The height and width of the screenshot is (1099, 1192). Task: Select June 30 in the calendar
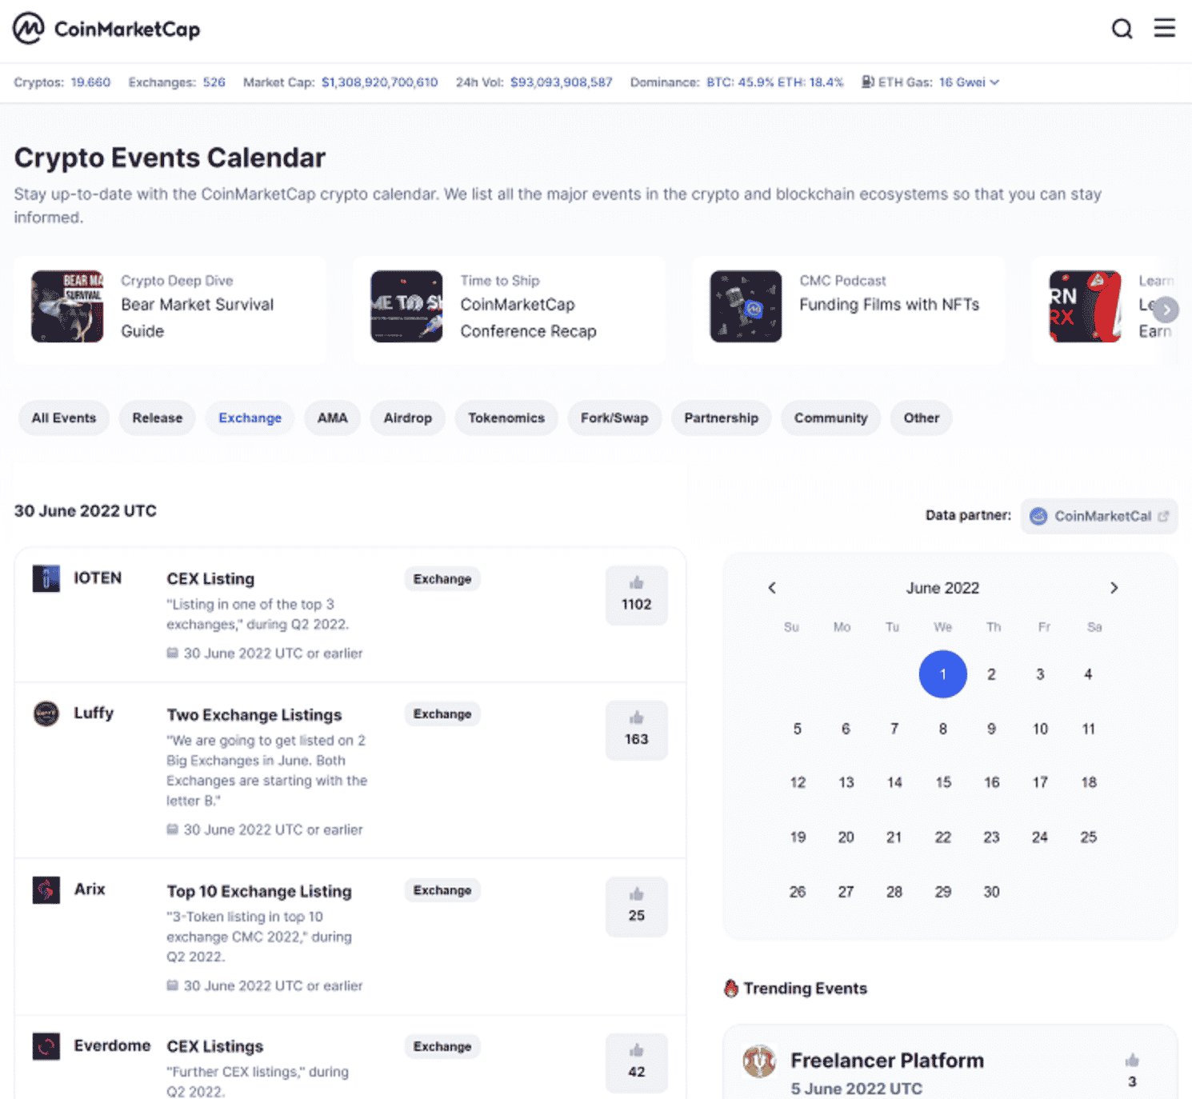[x=991, y=892]
